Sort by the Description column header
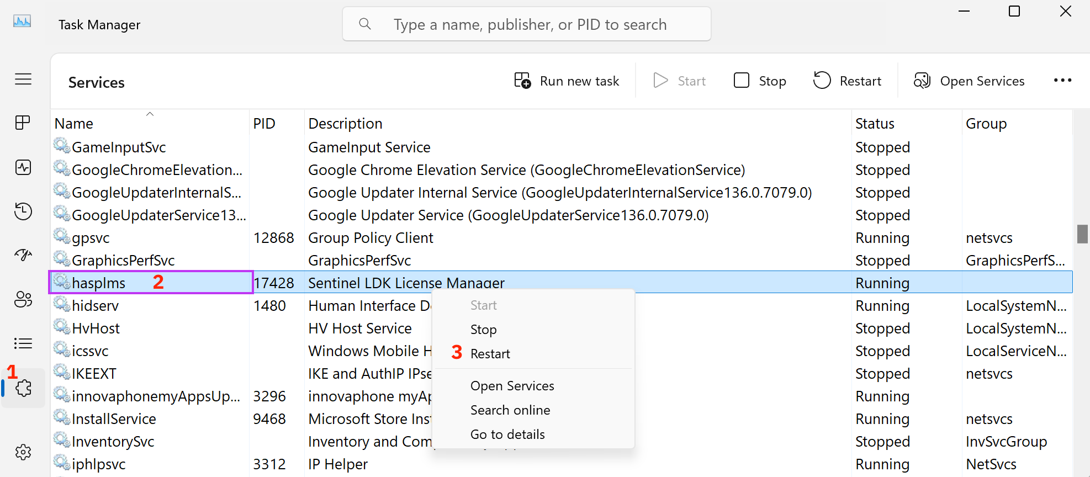 578,123
